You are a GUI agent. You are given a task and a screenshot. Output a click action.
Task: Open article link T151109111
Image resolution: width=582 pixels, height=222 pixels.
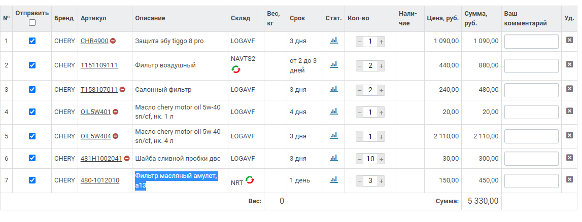click(x=99, y=65)
